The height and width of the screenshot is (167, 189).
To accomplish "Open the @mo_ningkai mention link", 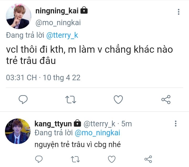I will pos(97,133).
